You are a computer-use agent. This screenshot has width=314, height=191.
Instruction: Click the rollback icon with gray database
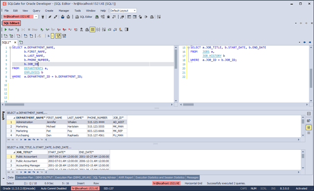coord(68,17)
